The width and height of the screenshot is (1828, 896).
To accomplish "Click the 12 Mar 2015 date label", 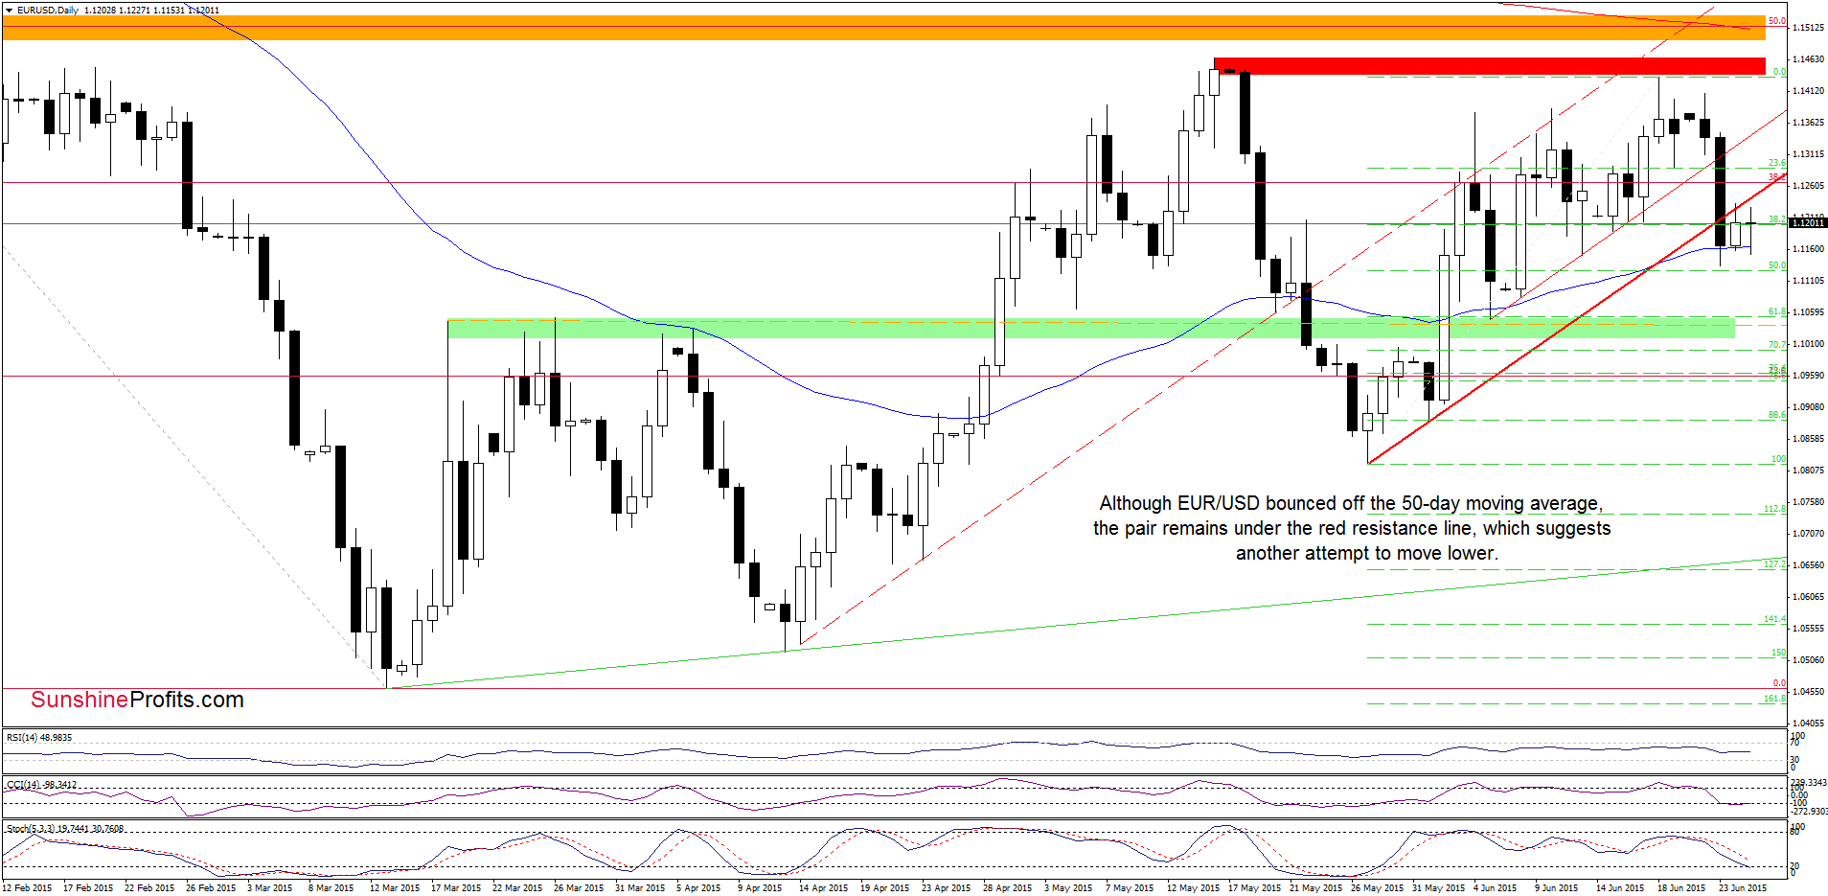I will 395,888.
